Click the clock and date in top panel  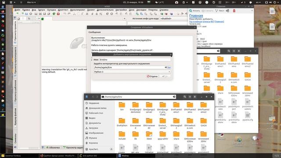133,2
